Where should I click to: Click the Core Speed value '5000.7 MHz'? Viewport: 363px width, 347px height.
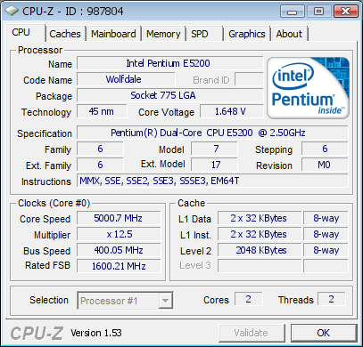pos(119,218)
